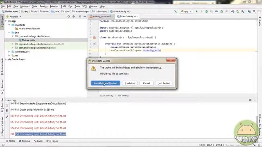The width and height of the screenshot is (262, 147).
Task: Open the Device File Explorer side tab
Action: [260, 125]
